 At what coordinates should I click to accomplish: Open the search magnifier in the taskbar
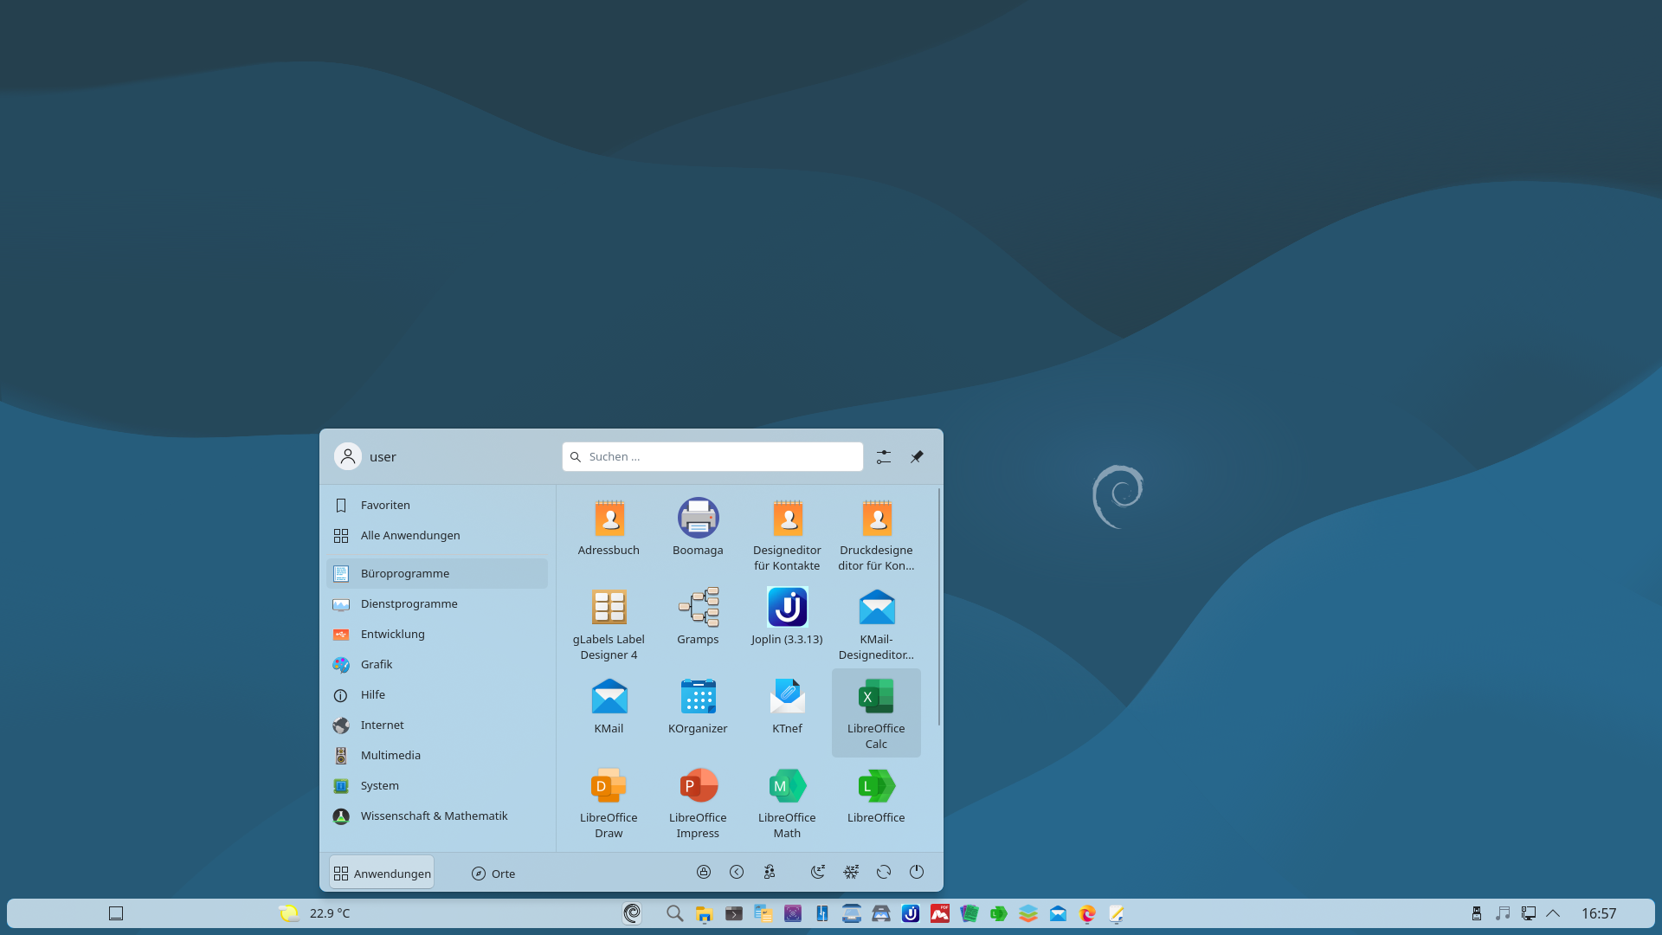coord(675,912)
